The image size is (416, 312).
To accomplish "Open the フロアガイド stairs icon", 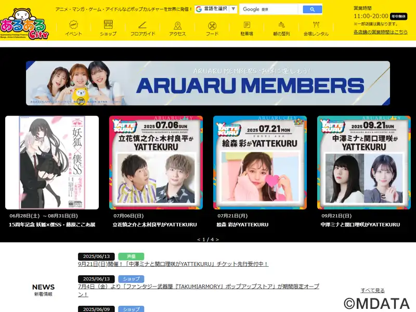I will pos(142,25).
